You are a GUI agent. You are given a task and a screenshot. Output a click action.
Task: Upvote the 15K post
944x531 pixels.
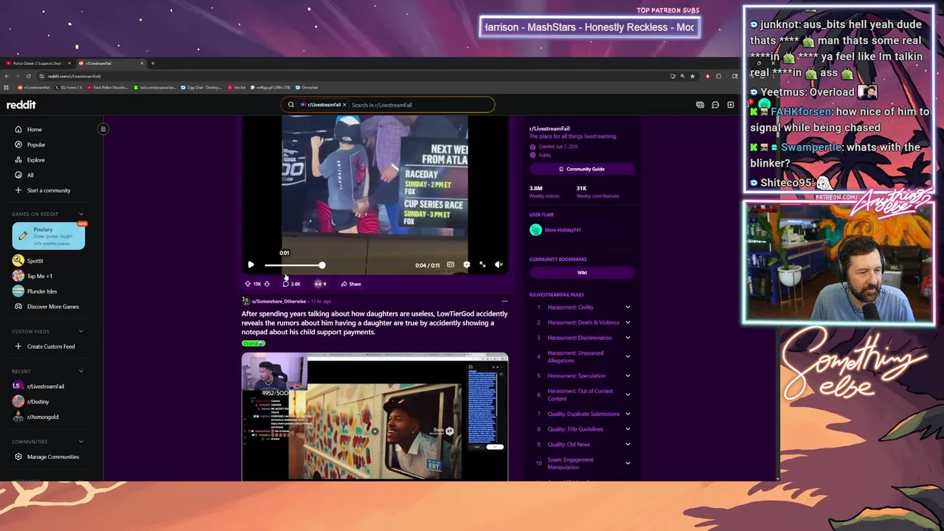click(248, 284)
